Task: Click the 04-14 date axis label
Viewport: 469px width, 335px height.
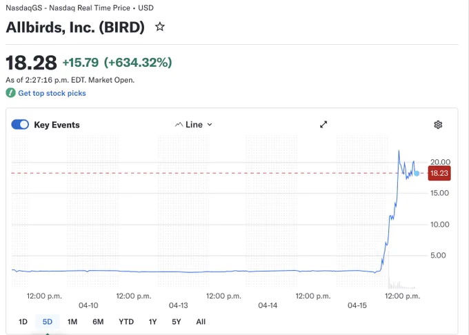Action: pos(268,305)
